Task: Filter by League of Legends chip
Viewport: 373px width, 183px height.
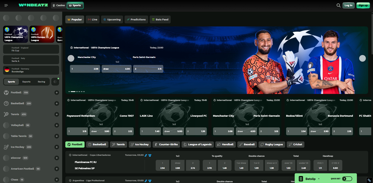Action: [x=198, y=144]
